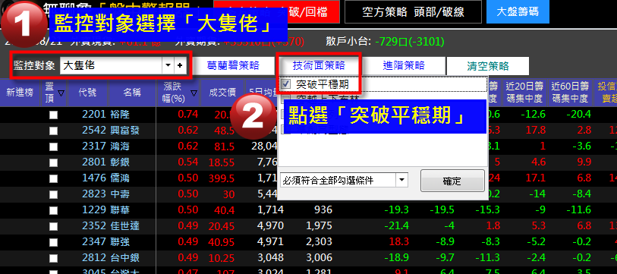Select stock code 1476
Viewport: 617px width, 274px height.
coord(94,178)
